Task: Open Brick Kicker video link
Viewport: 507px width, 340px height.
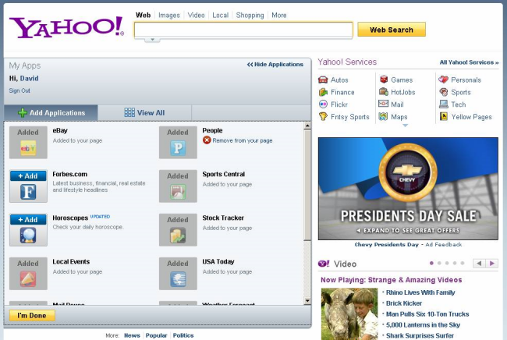Action: [x=404, y=303]
